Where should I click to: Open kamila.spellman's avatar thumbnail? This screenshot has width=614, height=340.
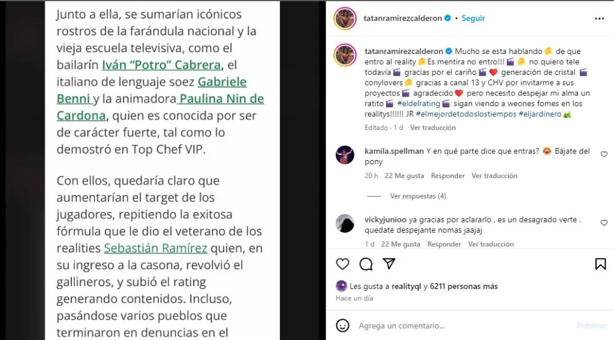(345, 155)
